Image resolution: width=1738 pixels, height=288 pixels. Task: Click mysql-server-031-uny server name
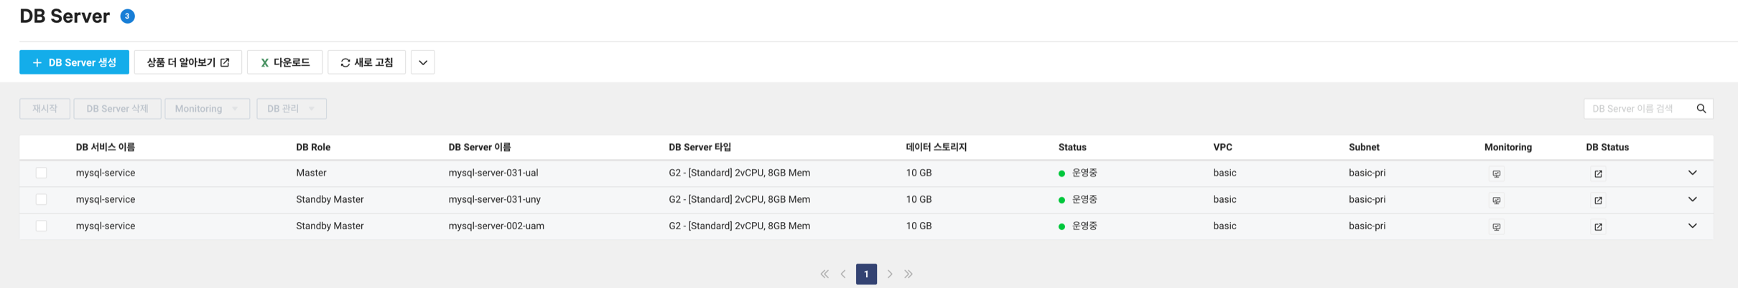point(495,199)
